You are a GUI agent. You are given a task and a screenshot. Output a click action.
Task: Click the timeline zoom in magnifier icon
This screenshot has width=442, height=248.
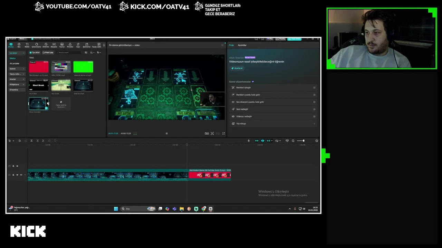[x=317, y=141]
